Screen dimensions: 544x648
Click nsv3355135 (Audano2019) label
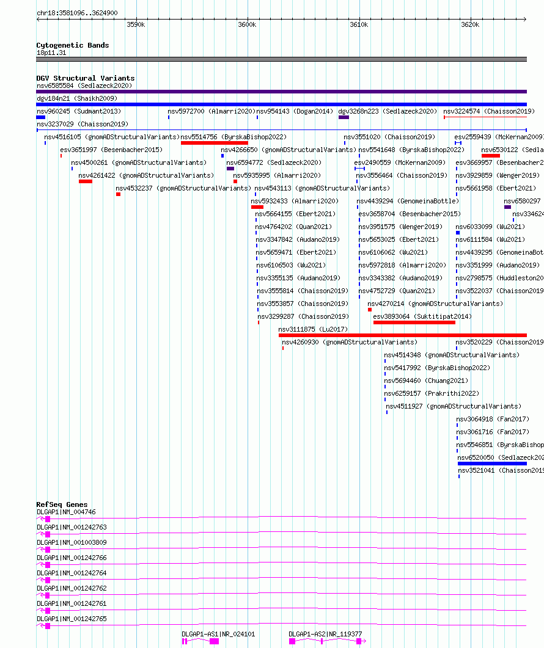[299, 278]
